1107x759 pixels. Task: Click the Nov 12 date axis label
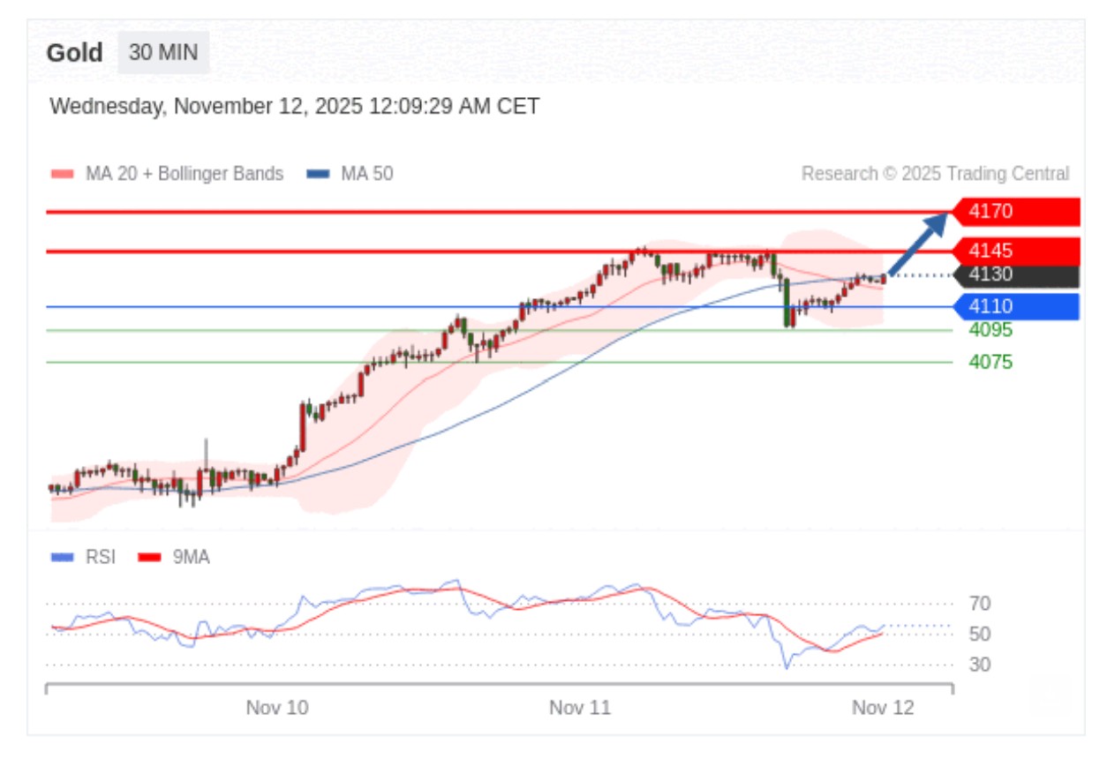tap(883, 708)
